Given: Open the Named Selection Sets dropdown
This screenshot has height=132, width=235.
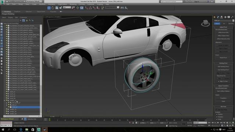Looking at the screenshot, I should coord(112,7).
